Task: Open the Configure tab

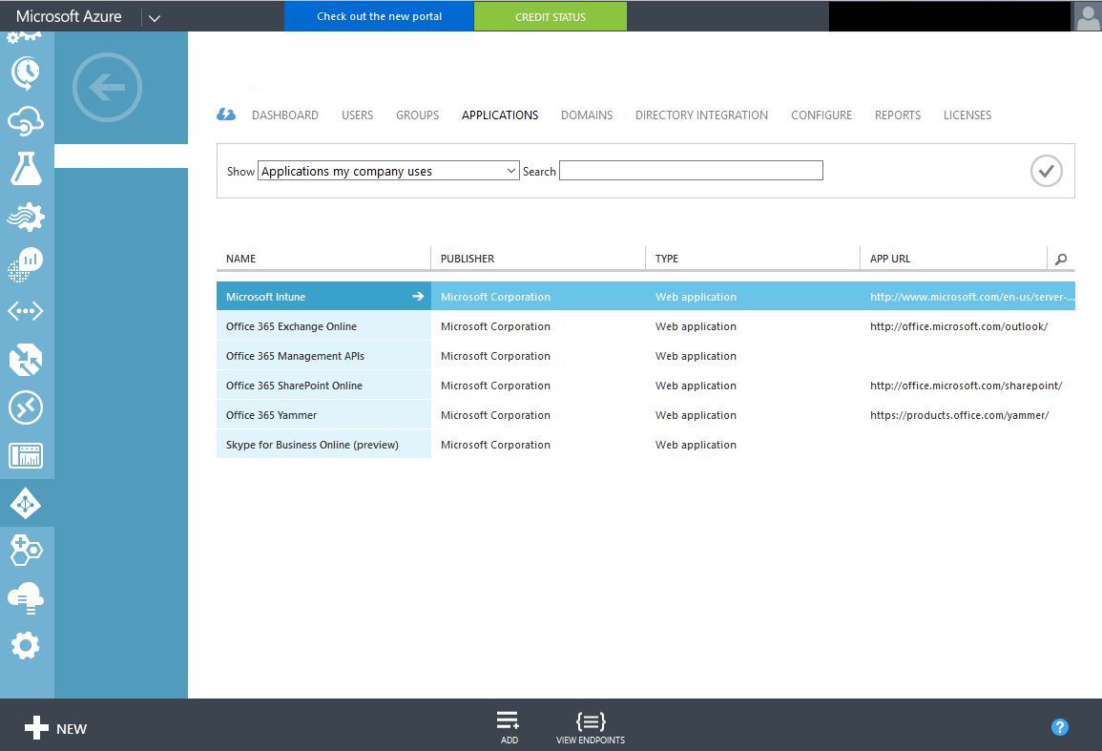Action: pos(821,115)
